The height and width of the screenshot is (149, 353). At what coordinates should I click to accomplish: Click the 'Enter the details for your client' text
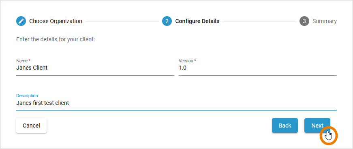56,40
